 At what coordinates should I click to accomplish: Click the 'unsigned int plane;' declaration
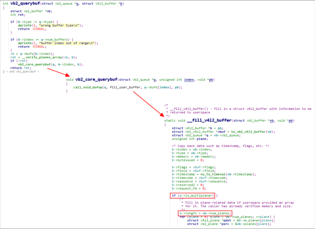[x=190, y=139]
